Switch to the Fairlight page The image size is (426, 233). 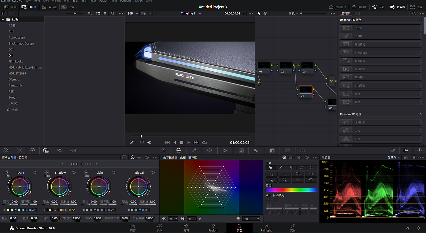pos(266,228)
